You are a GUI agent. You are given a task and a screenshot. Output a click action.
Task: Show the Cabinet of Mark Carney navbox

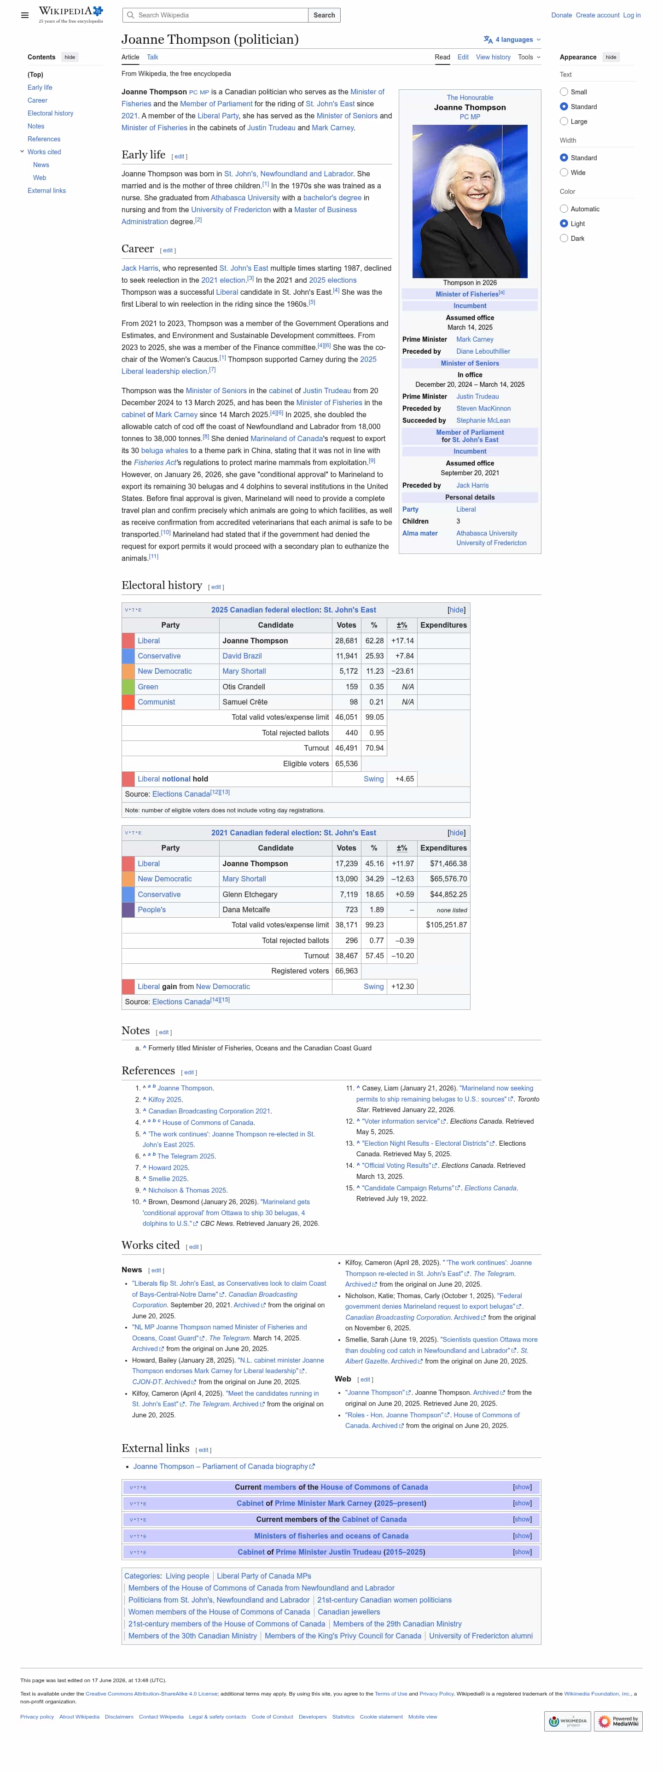(x=522, y=1503)
